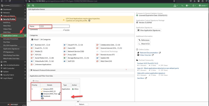The width and height of the screenshot is (209, 106).
Task: Open Web Rating Overrides
Action: 11,55
